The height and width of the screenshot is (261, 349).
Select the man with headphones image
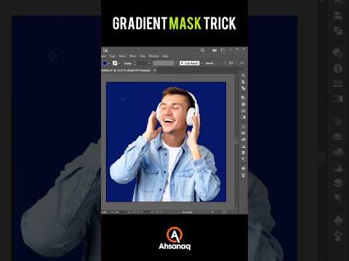pyautogui.click(x=165, y=145)
